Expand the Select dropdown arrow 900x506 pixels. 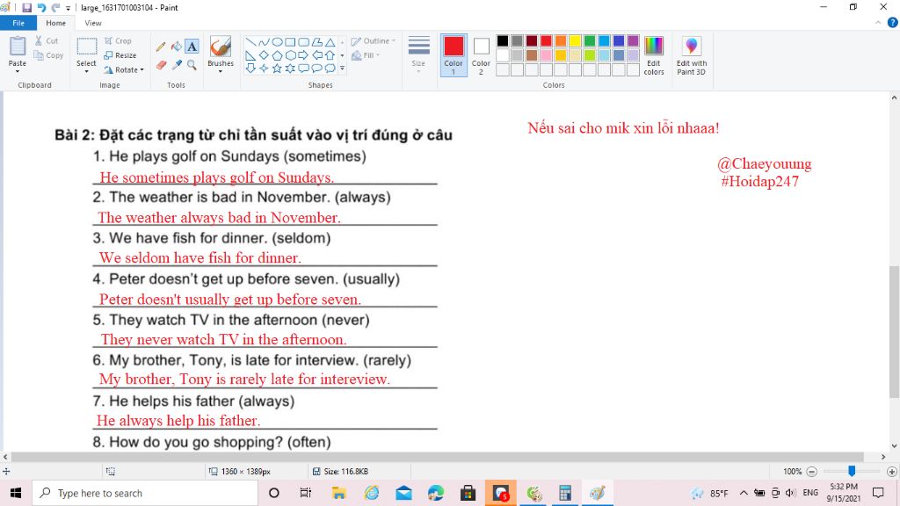87,71
